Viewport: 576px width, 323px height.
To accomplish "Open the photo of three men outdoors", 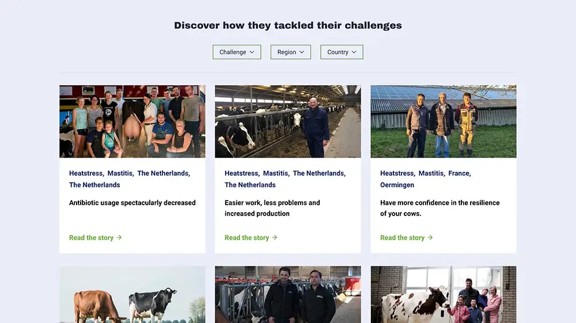I will click(443, 121).
